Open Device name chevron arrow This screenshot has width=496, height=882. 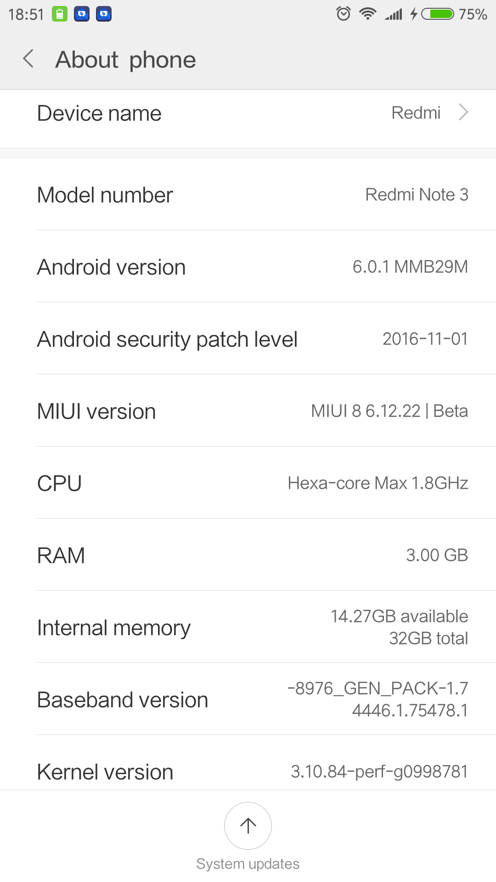pyautogui.click(x=463, y=113)
